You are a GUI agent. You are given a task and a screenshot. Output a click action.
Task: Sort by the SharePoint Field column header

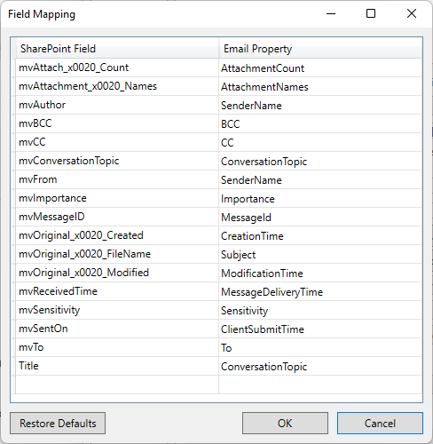[117, 49]
